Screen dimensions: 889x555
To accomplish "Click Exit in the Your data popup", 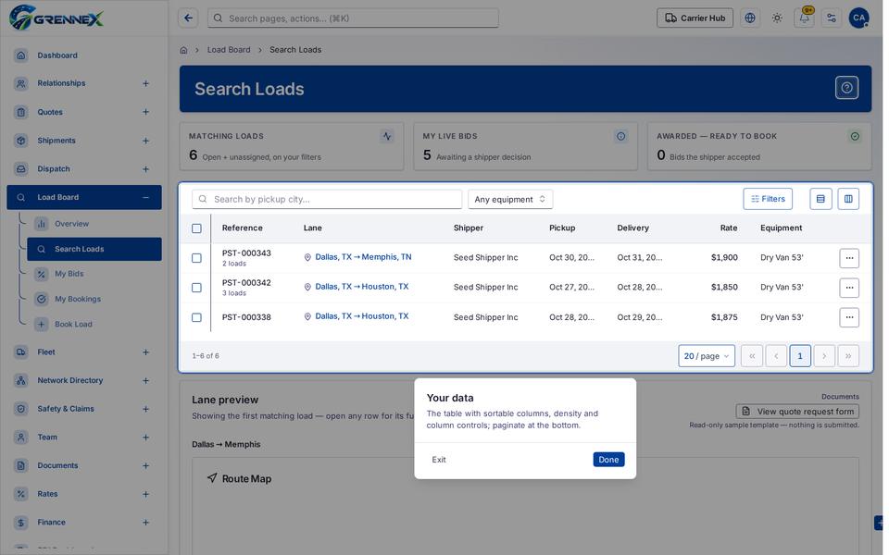I will pos(439,460).
